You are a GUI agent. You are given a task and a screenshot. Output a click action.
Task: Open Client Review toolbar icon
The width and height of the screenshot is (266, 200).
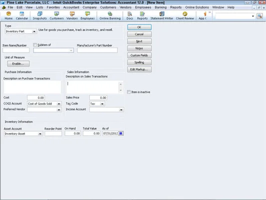coord(185,15)
